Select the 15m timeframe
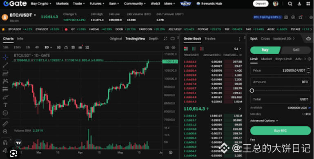314x159 pixels. [x=17, y=47]
